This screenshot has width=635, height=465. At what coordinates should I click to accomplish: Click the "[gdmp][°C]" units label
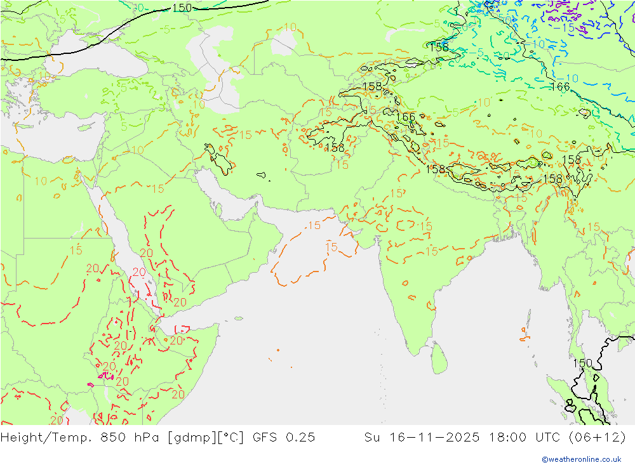206,437
